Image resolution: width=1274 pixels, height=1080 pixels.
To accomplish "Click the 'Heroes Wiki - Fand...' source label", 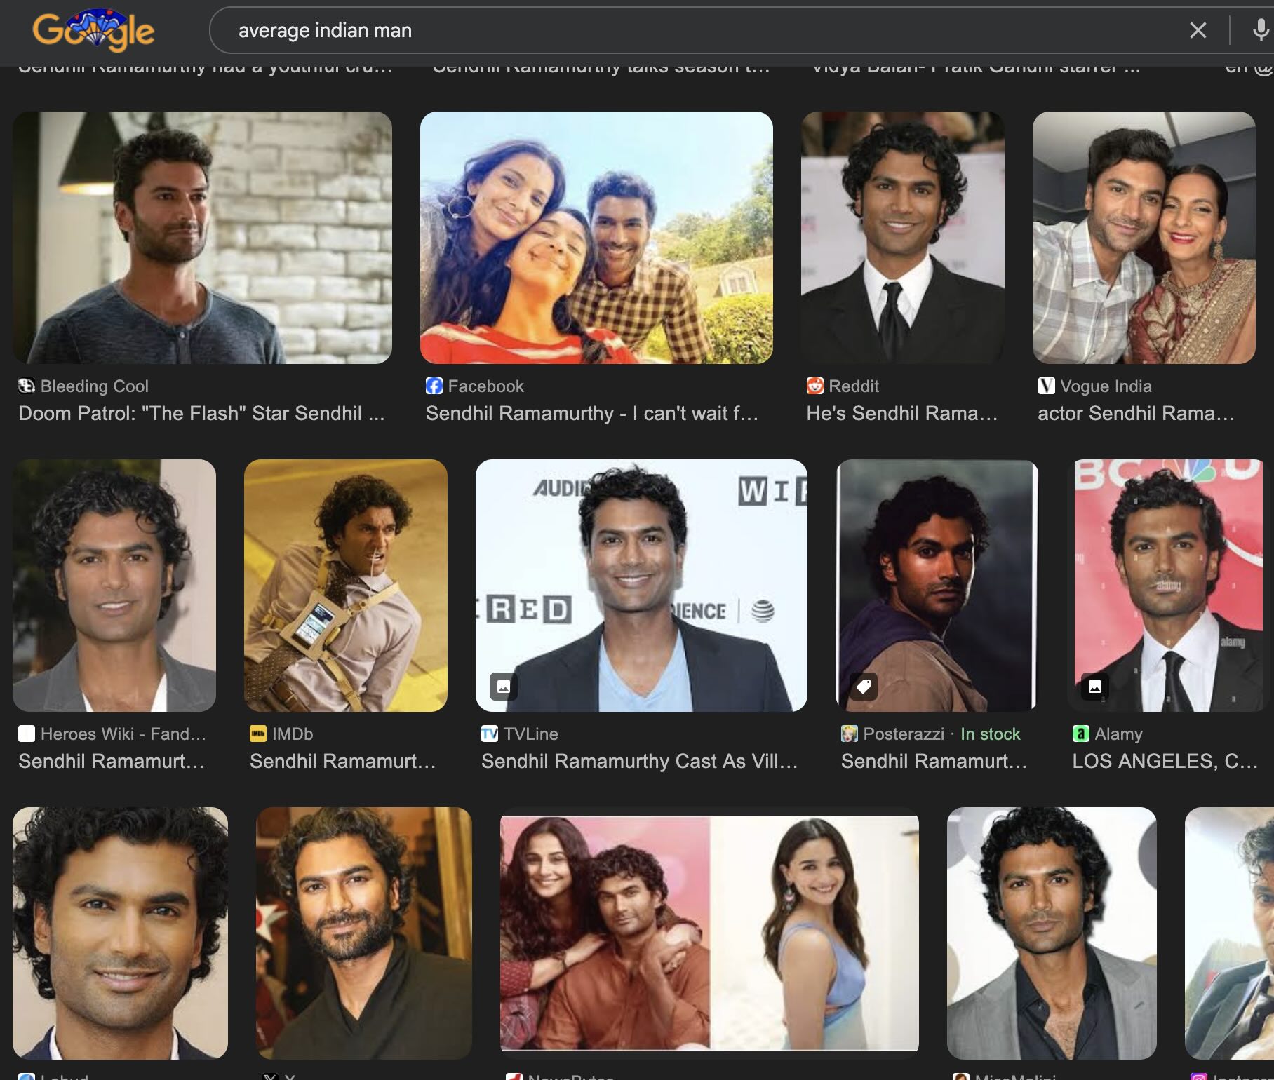I will [123, 734].
